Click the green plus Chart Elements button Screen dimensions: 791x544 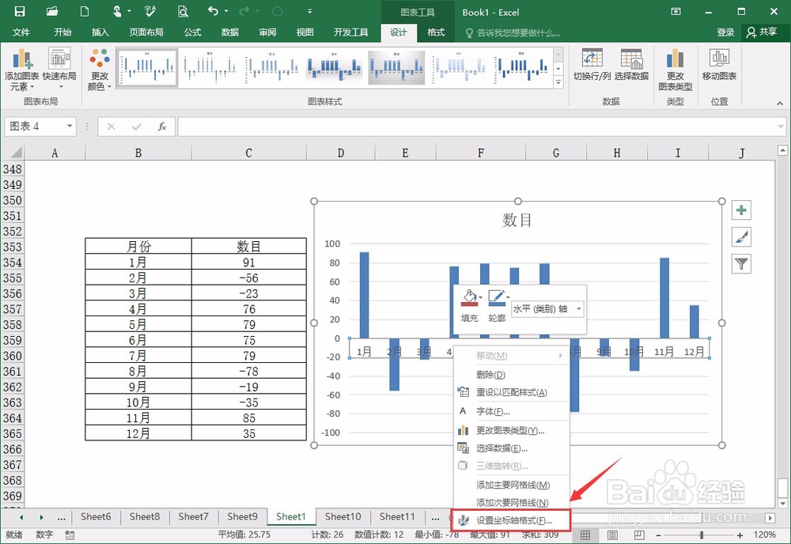741,210
